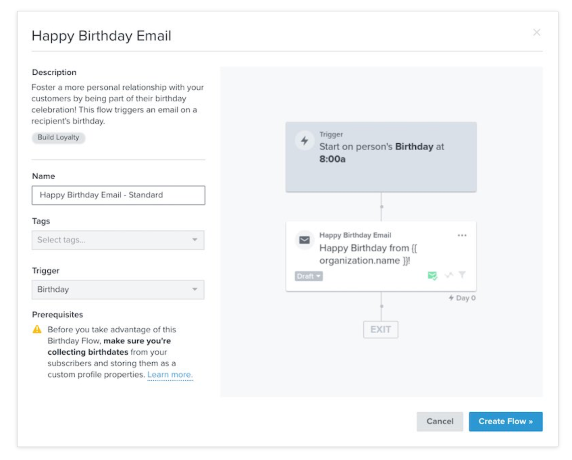The image size is (572, 460).
Task: Click the Create Flow button
Action: tap(505, 421)
